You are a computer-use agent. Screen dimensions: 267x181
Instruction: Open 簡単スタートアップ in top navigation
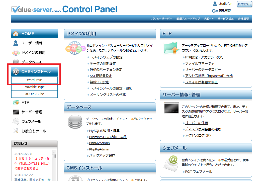(188, 19)
